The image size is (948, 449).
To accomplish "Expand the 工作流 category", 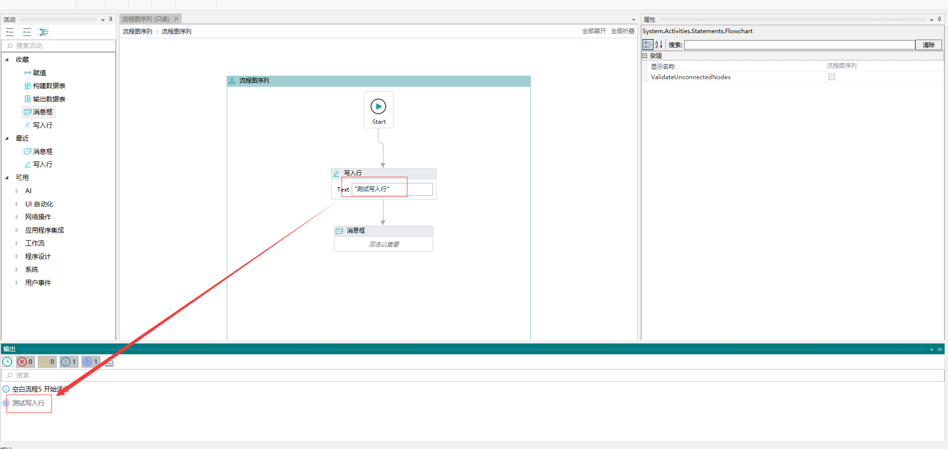I will 17,243.
